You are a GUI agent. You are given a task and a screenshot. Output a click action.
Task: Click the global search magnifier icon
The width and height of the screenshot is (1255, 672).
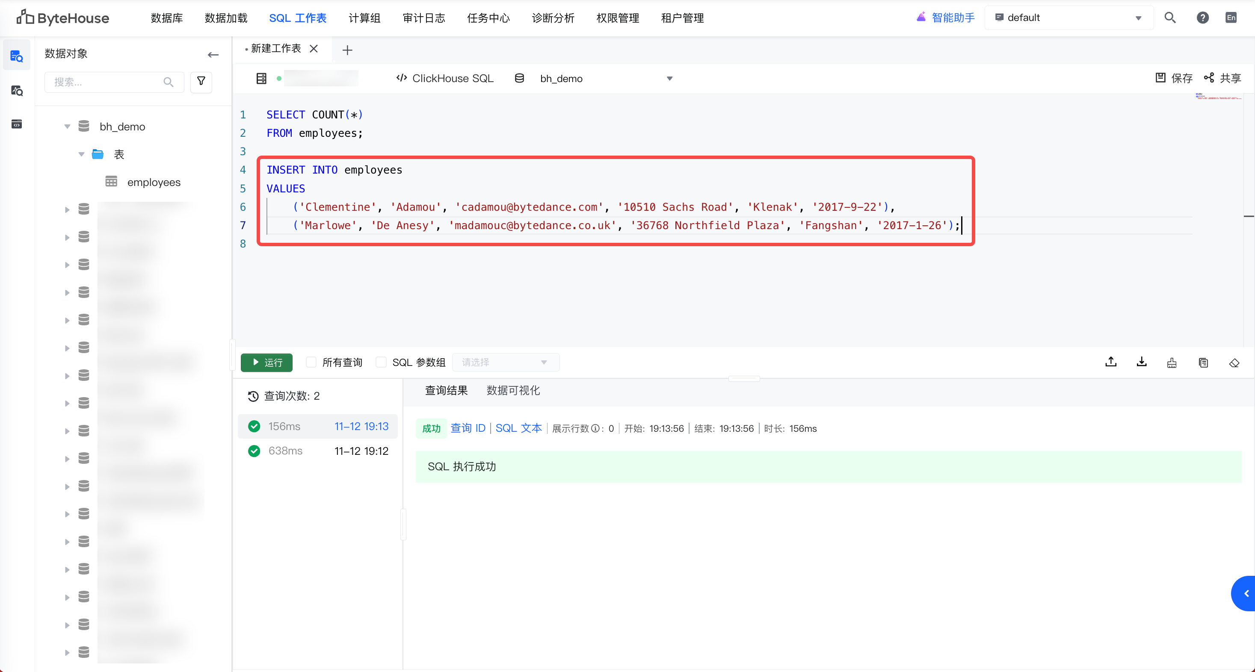[1170, 18]
